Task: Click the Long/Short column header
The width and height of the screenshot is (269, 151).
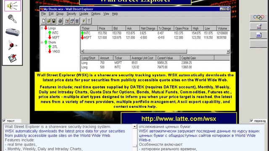Action: click(x=90, y=58)
